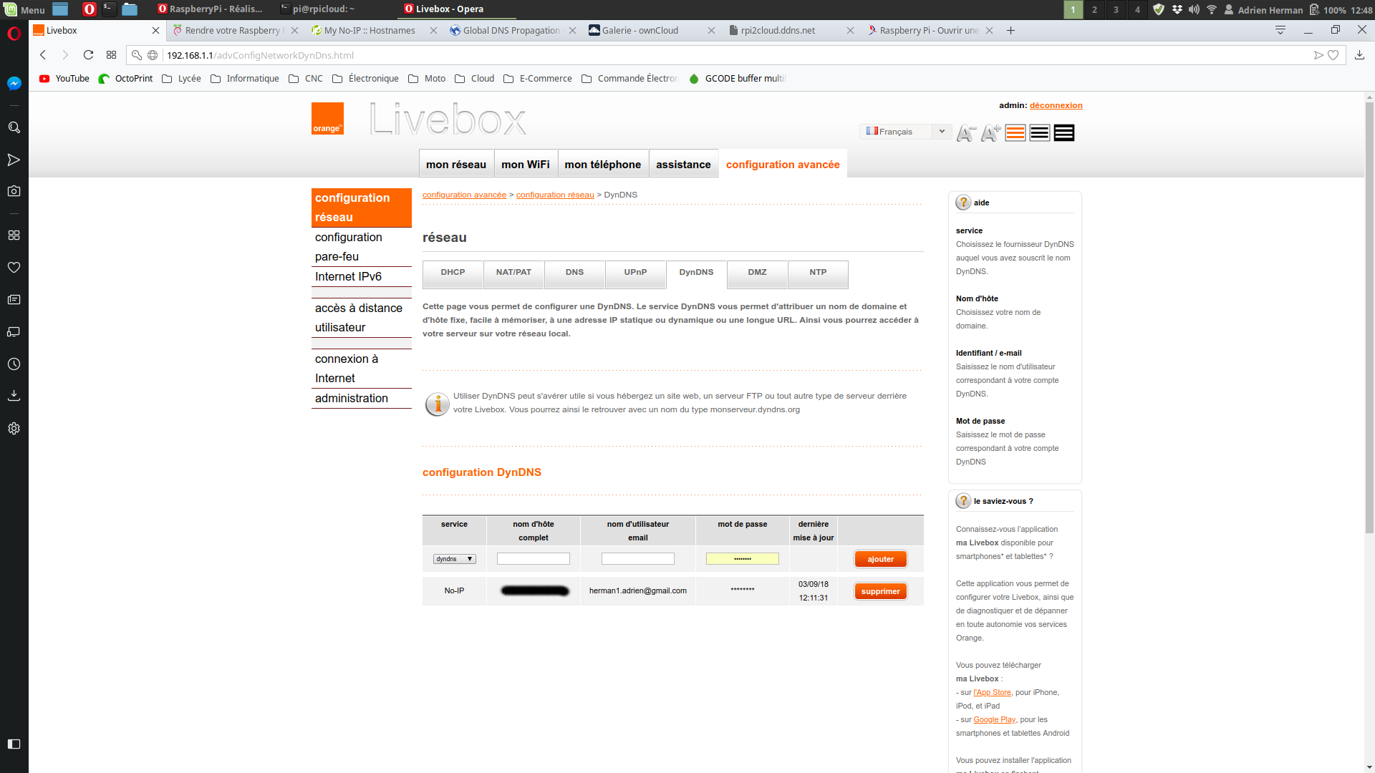
Task: Switch to mon réseau tab
Action: tap(455, 165)
